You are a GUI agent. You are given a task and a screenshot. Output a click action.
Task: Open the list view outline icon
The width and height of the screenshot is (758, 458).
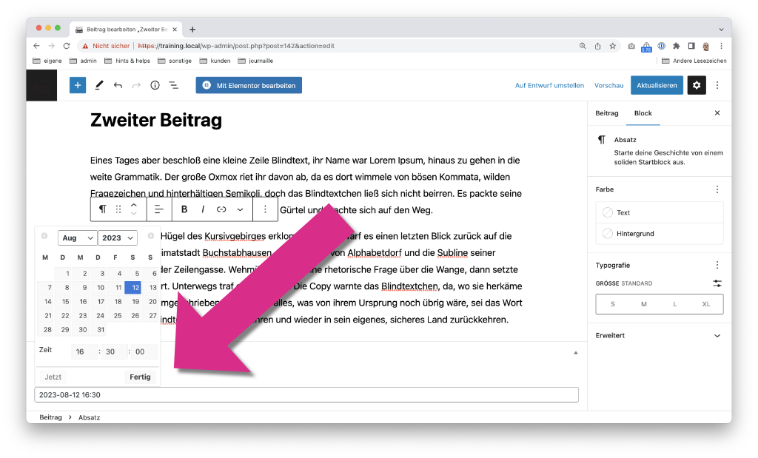[x=173, y=86]
